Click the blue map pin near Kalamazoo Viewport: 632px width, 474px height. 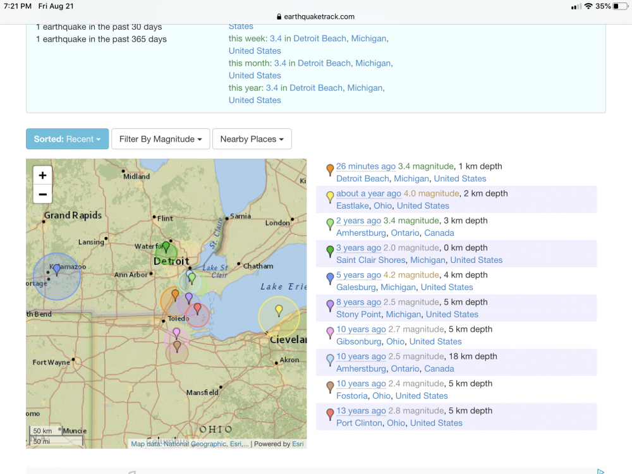tap(57, 269)
